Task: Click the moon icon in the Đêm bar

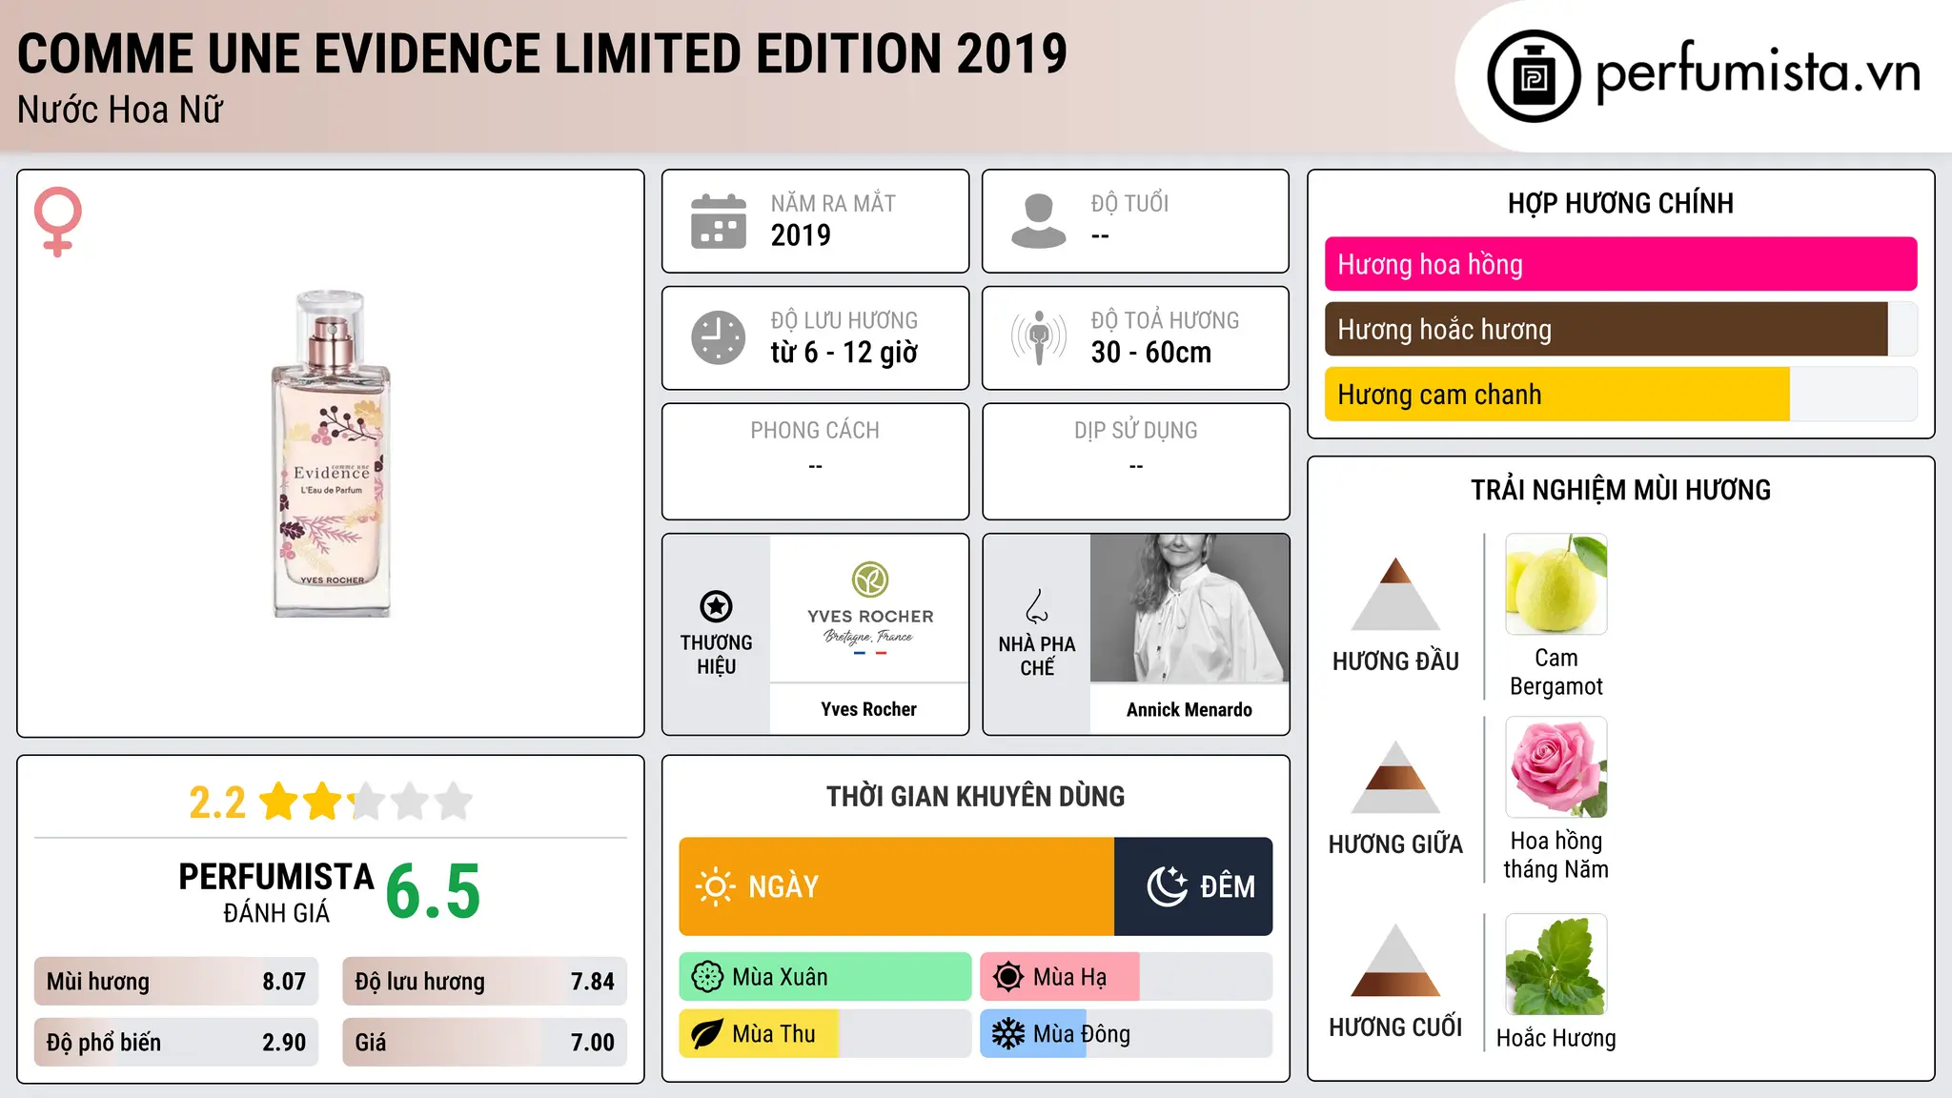Action: (x=1167, y=886)
